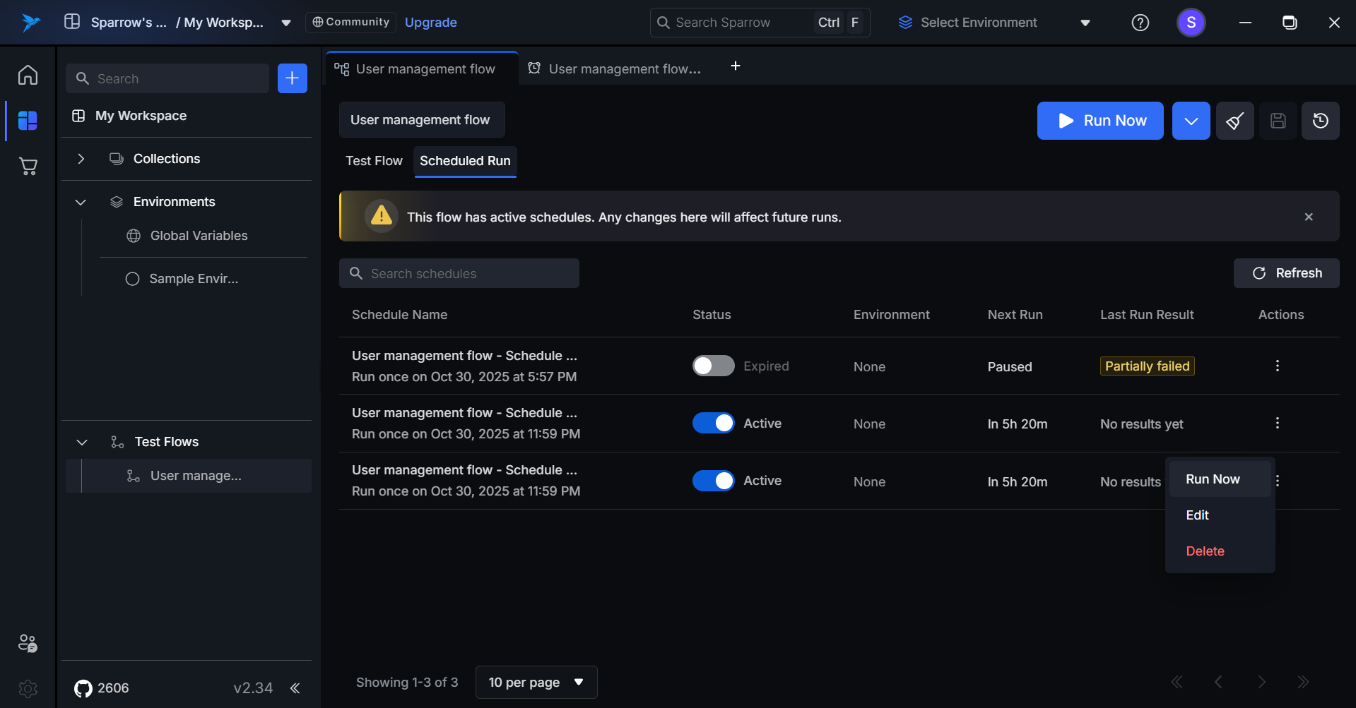Enable the Expired schedule toggle
The image size is (1356, 708).
pyautogui.click(x=713, y=366)
